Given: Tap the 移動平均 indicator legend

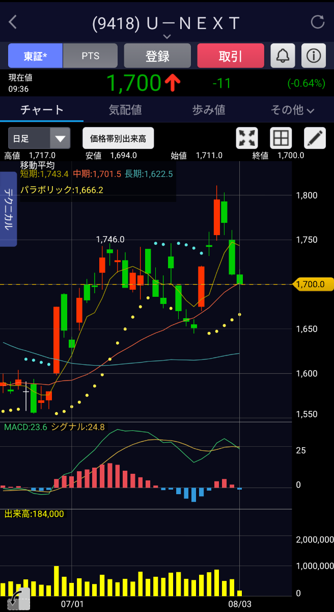Looking at the screenshot, I should pyautogui.click(x=37, y=165).
